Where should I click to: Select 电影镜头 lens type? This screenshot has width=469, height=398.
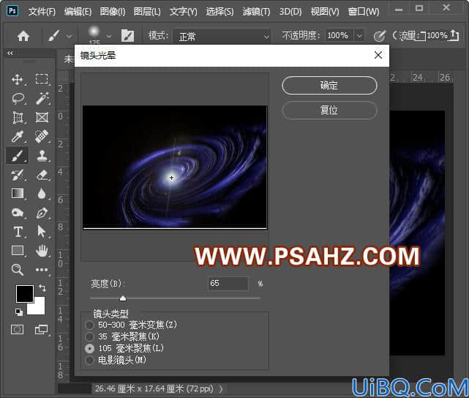[x=89, y=360]
